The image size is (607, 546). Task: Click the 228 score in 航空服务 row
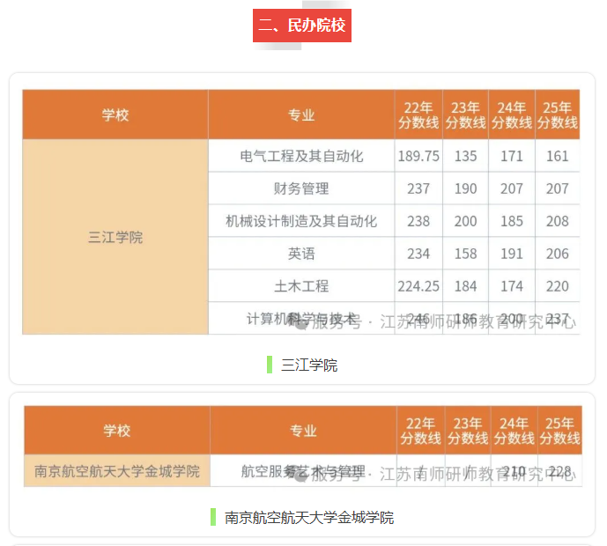[559, 471]
